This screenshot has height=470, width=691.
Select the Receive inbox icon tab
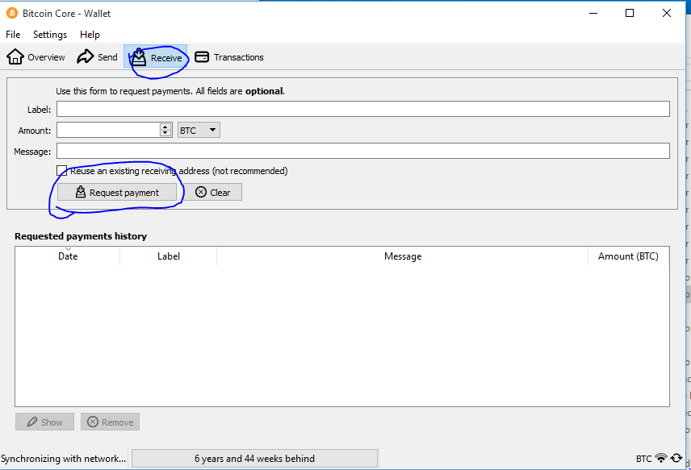(157, 57)
